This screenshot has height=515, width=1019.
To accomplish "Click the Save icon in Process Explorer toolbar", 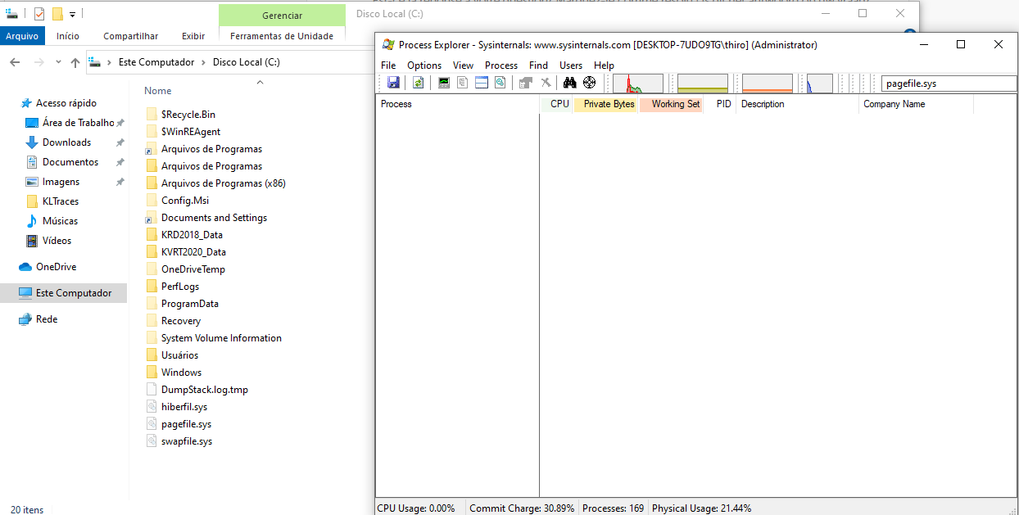I will point(393,83).
